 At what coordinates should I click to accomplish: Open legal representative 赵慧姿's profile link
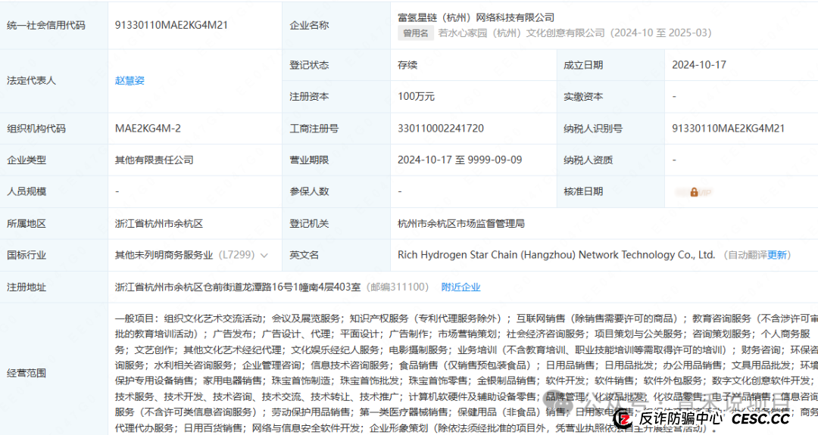click(130, 80)
